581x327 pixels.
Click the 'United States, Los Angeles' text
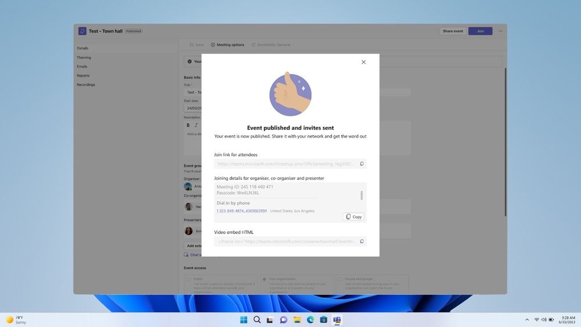pos(292,211)
